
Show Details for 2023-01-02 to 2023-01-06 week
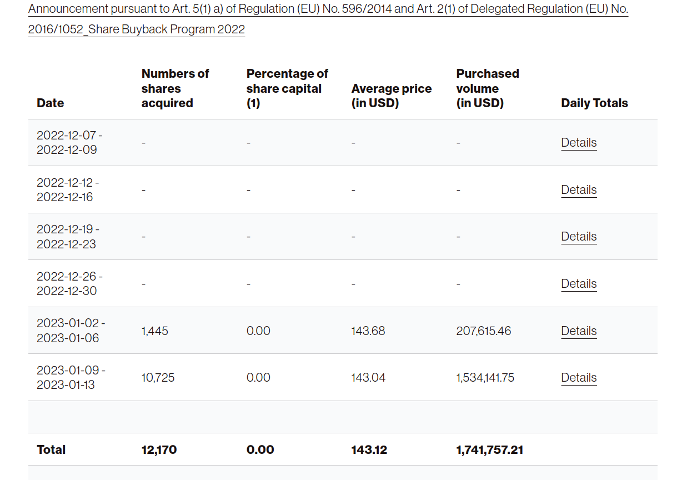pos(579,331)
